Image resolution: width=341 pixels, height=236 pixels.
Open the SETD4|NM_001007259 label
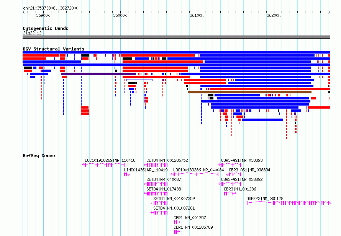pos(174,199)
